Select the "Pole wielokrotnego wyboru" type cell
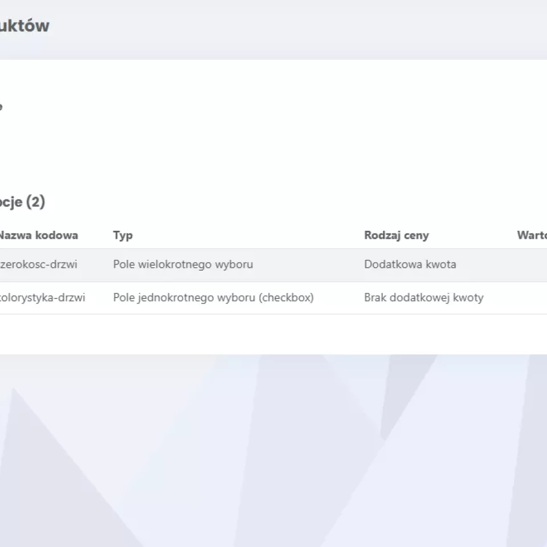The width and height of the screenshot is (547, 547). point(183,264)
